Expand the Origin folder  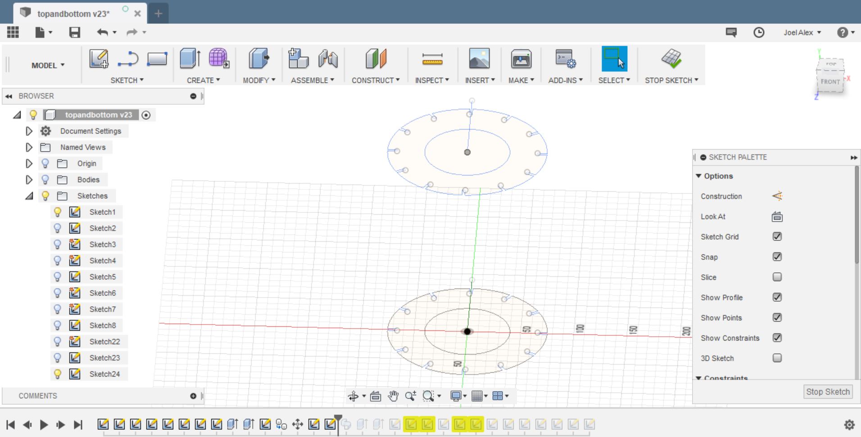coord(29,163)
